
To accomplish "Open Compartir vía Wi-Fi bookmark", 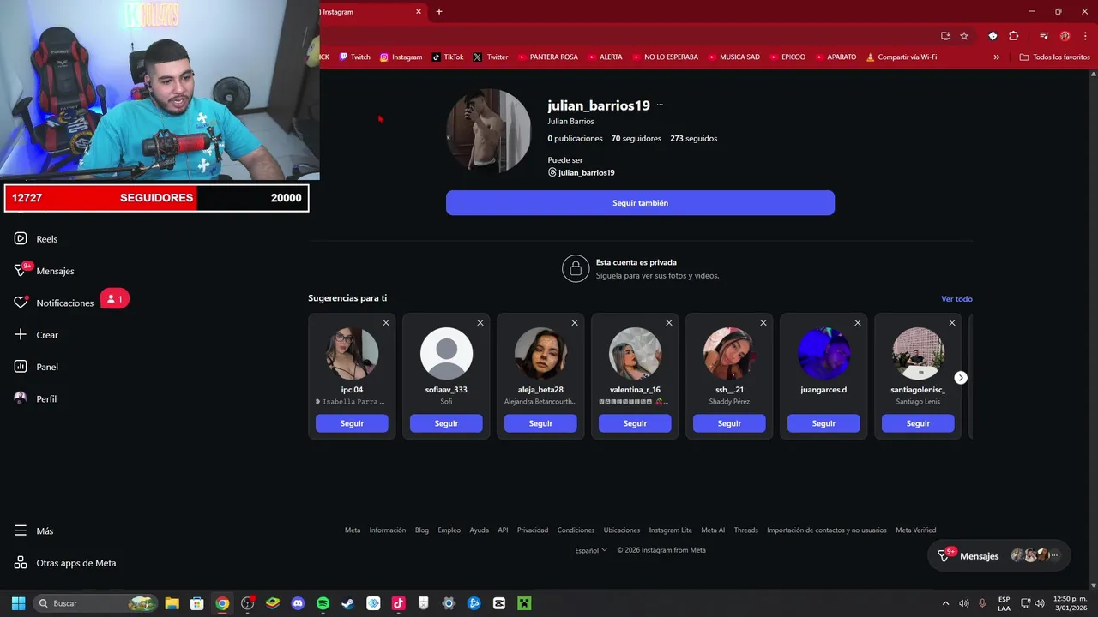I will pos(901,57).
